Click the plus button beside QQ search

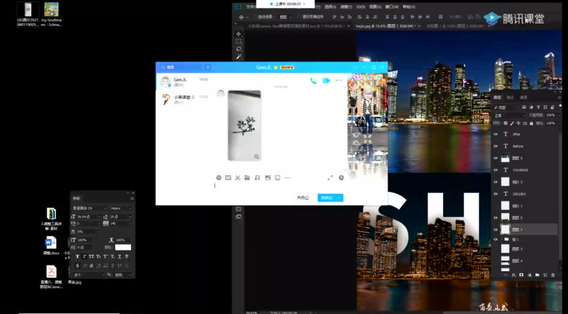(x=208, y=67)
